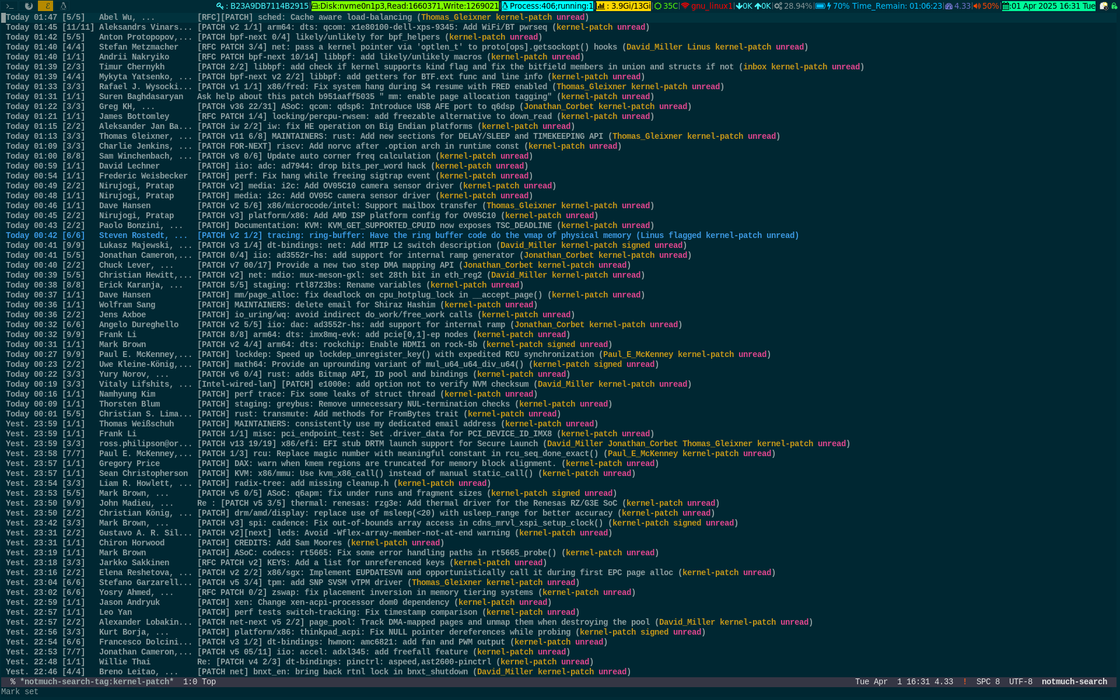Open the calendar date 01 Apr 2025 widget
The image size is (1120, 700).
[x=1048, y=6]
